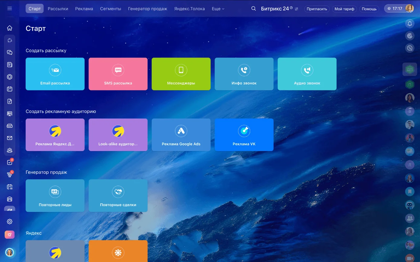420x262 pixels.
Task: Select the В avatar in right panel
Action: [410, 111]
